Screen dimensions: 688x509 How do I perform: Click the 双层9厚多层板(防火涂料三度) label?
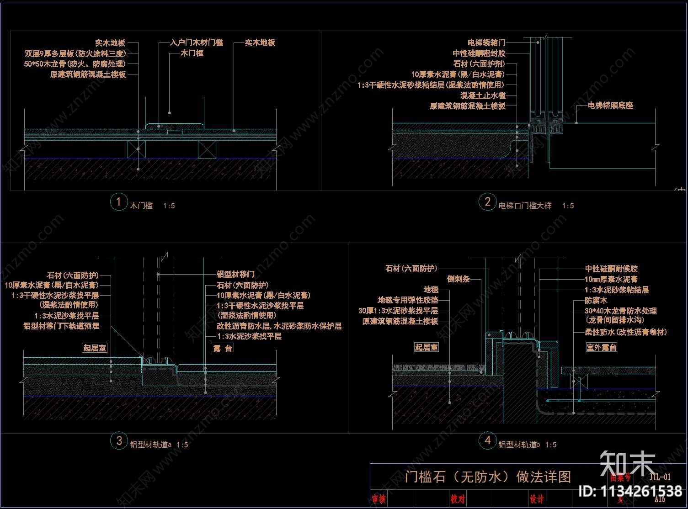click(75, 53)
